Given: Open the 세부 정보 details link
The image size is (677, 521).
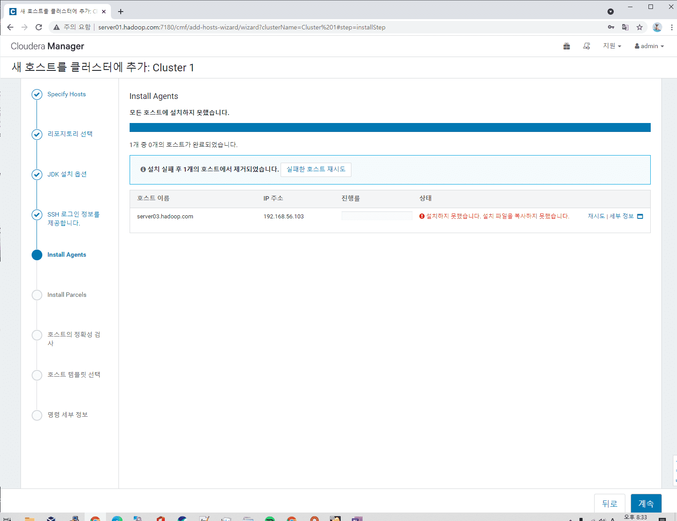Looking at the screenshot, I should tap(621, 216).
